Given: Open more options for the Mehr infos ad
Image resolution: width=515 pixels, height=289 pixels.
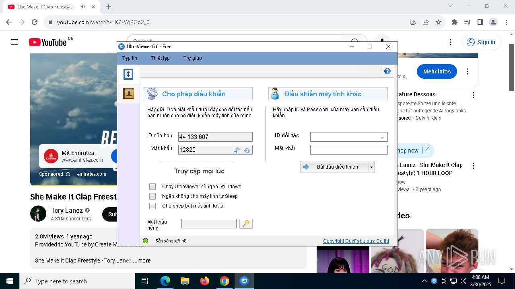Looking at the screenshot, I should pyautogui.click(x=468, y=71).
